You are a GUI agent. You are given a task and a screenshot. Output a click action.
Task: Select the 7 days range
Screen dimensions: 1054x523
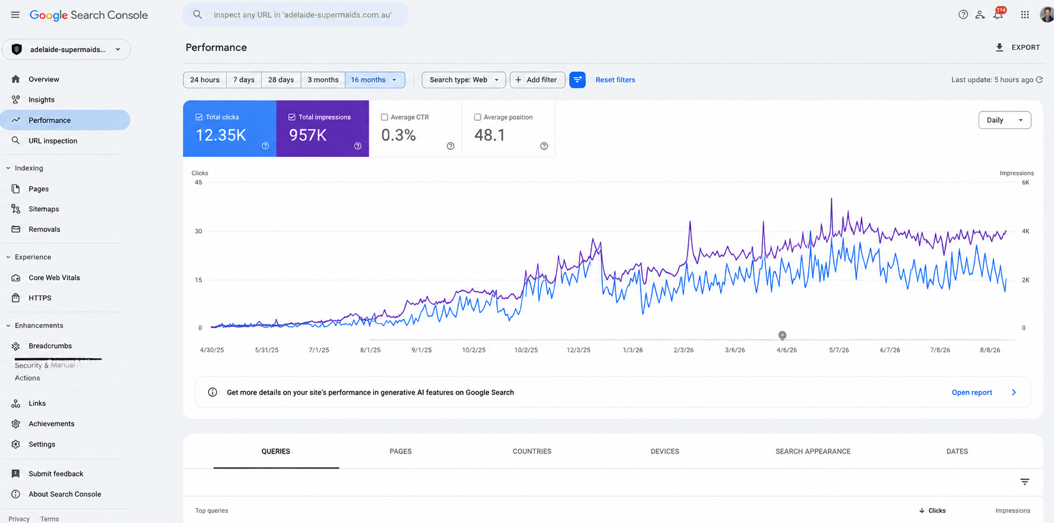[244, 80]
